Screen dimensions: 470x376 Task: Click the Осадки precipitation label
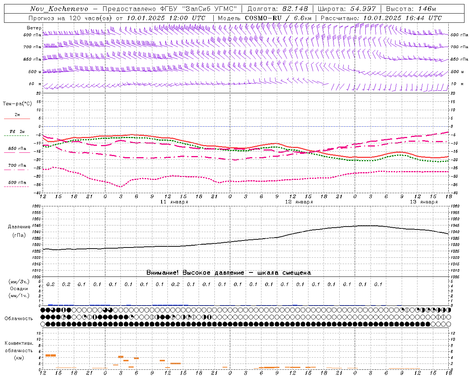[19, 289]
